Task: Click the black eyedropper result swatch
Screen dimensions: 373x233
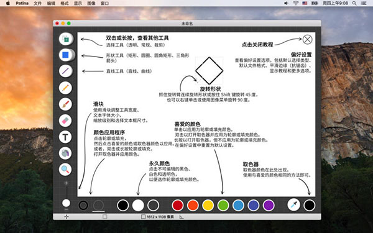Action: (310, 205)
